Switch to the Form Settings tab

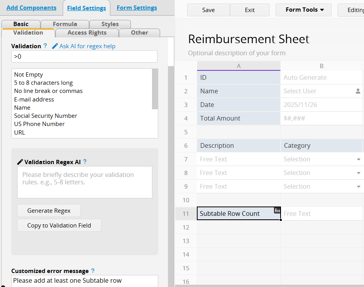[x=137, y=8]
